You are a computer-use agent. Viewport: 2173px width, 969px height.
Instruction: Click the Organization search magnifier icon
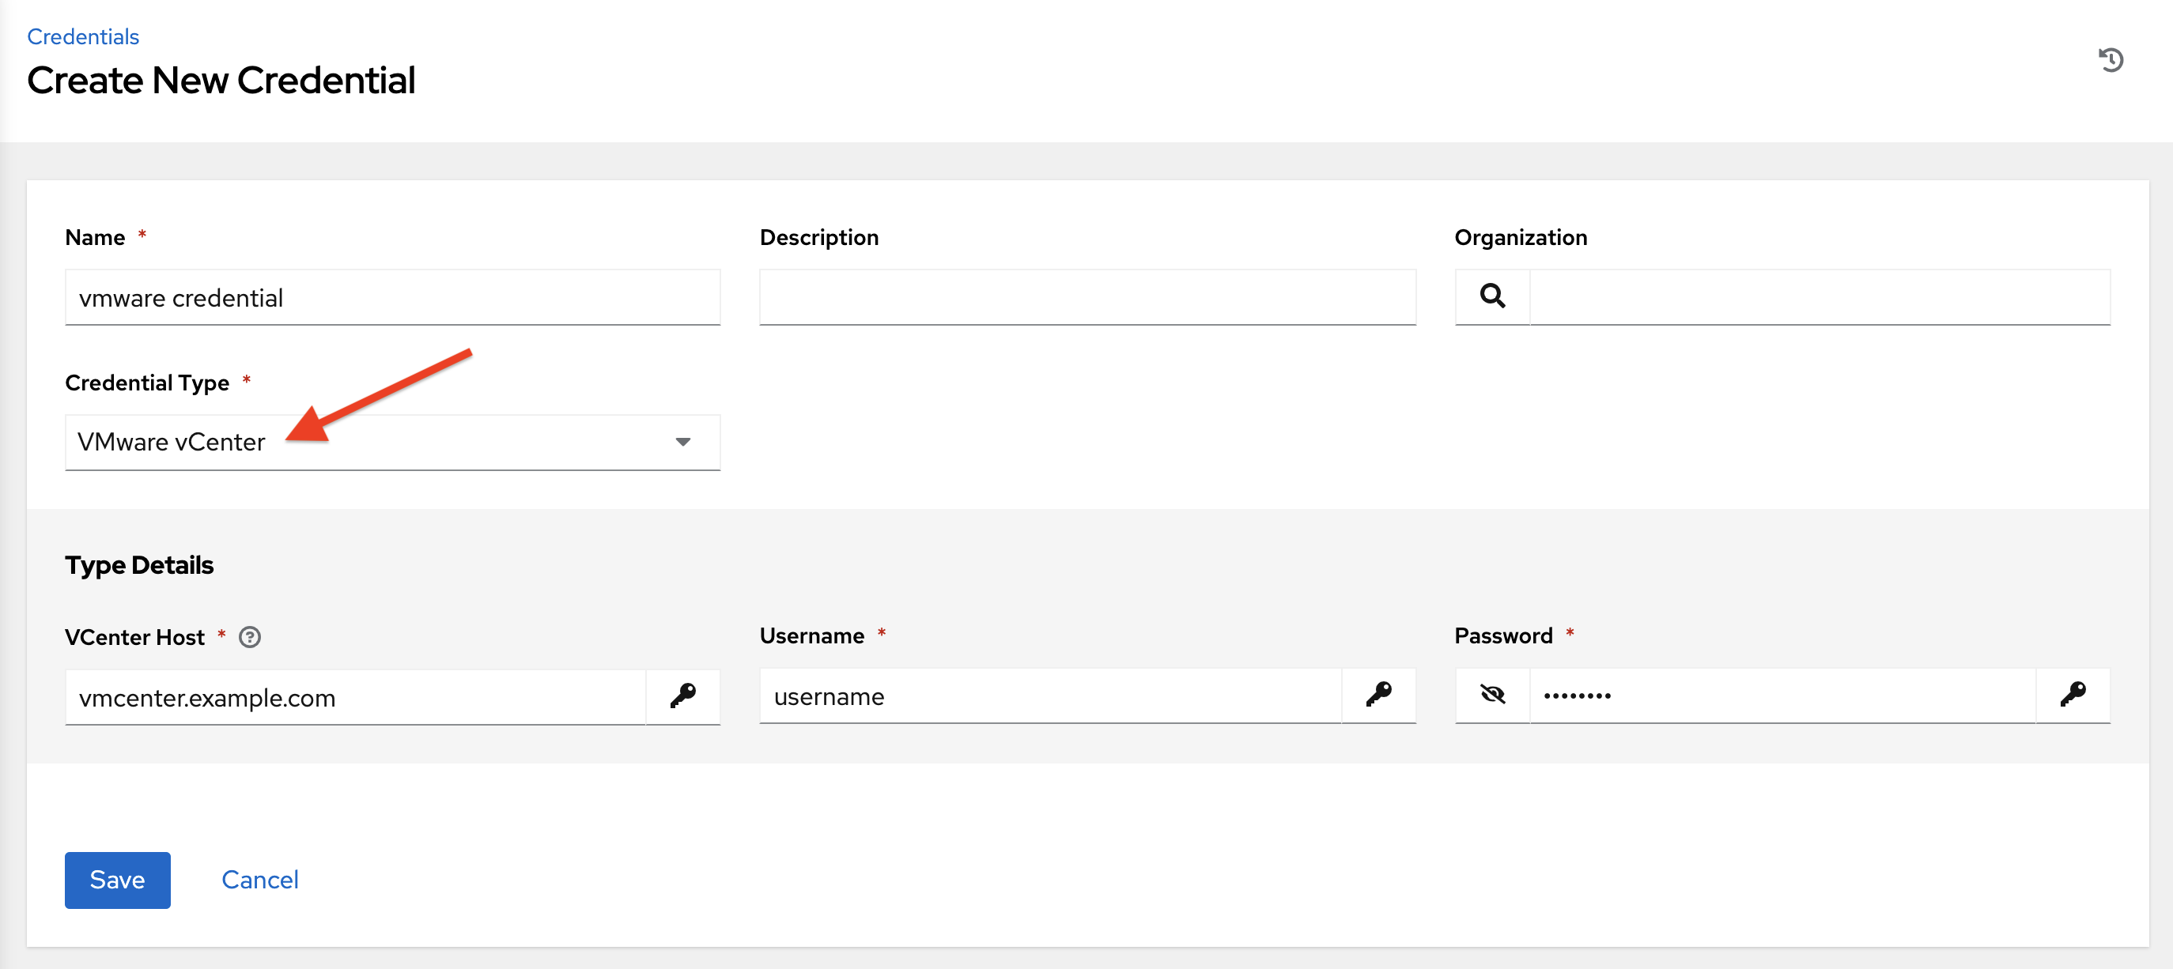point(1491,296)
